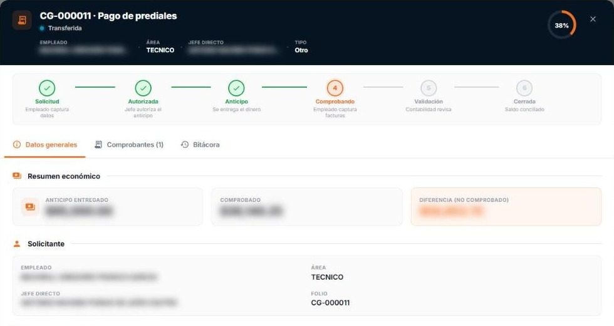This screenshot has height=326, width=614.
Task: Click the 'Validación' step label
Action: point(429,102)
